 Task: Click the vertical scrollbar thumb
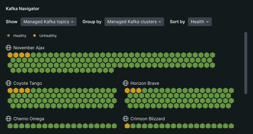point(246,63)
